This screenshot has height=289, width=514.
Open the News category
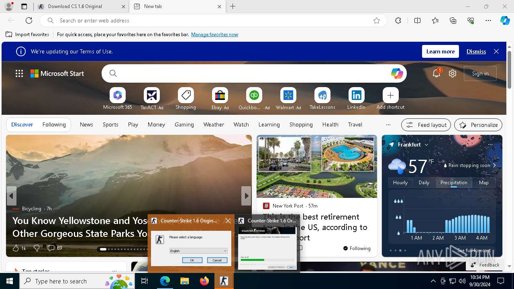(x=86, y=124)
